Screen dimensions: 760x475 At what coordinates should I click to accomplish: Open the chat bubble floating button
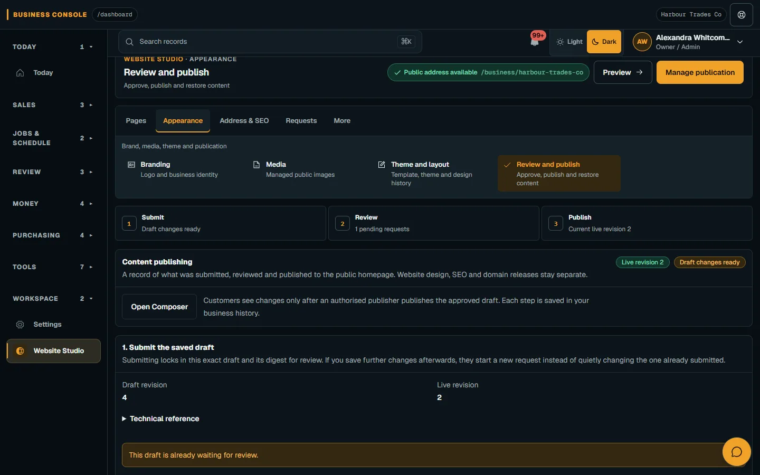[x=737, y=452]
